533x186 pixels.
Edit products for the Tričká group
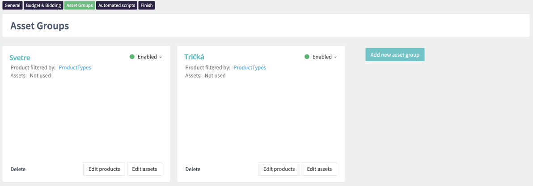click(279, 169)
